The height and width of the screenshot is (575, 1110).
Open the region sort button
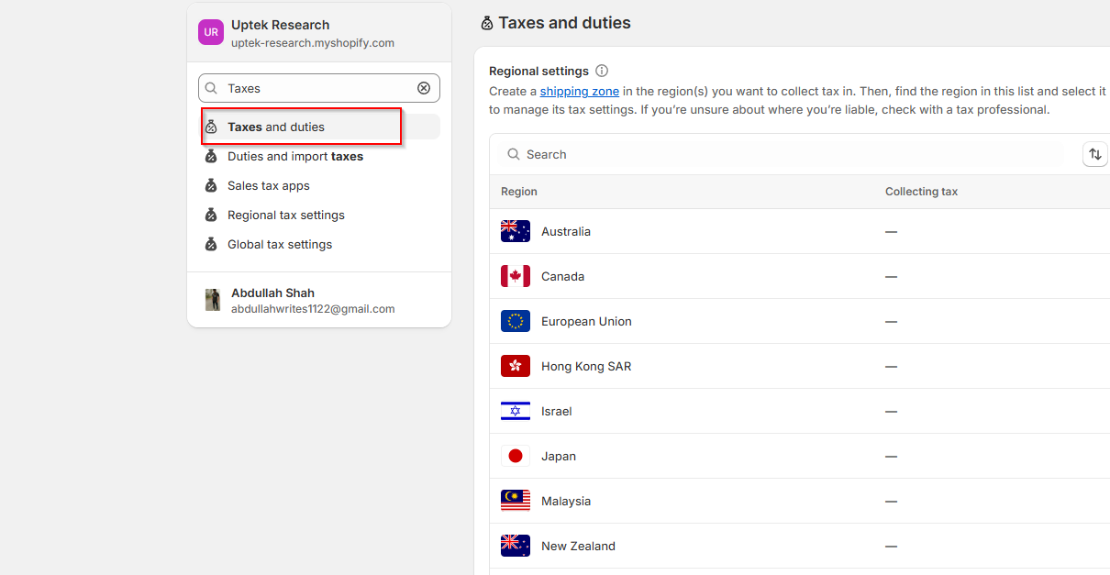pyautogui.click(x=1095, y=154)
